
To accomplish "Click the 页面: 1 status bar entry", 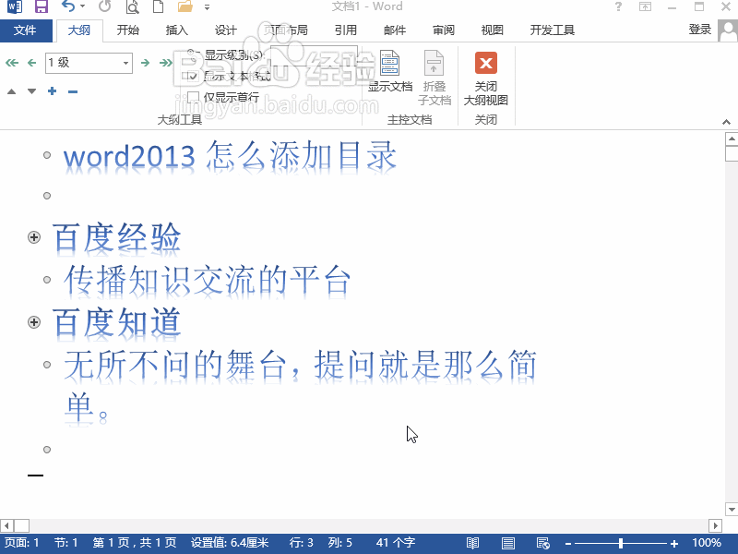I will coord(21,543).
